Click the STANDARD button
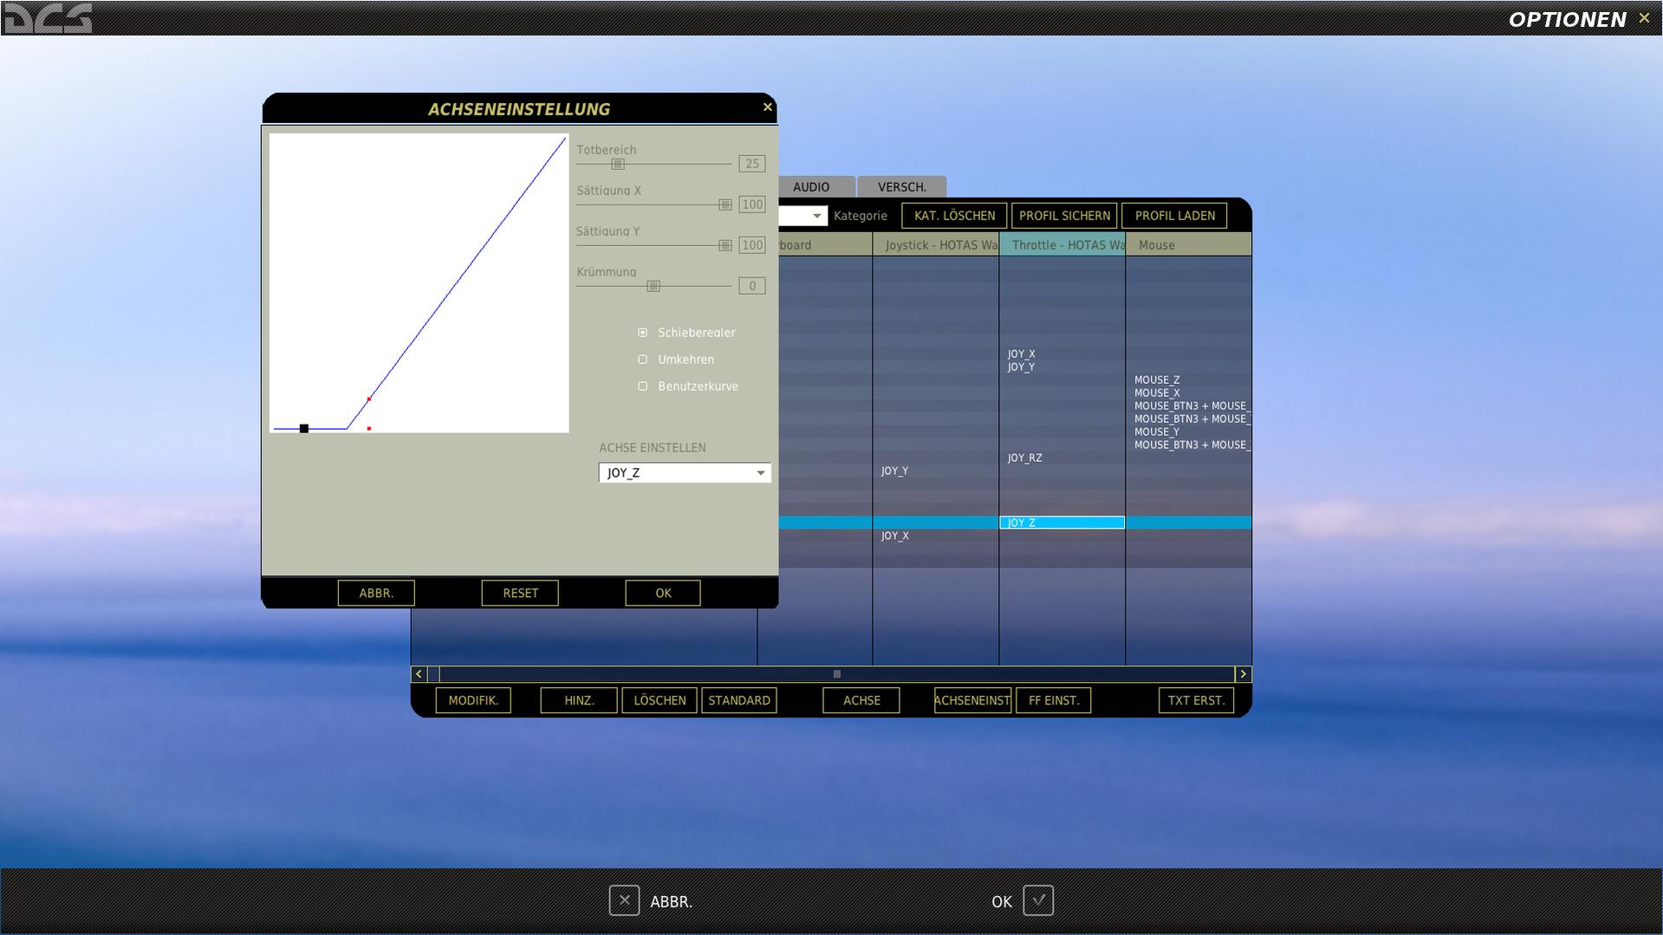 tap(739, 701)
